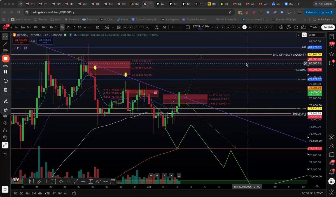The image size is (336, 197).
Task: Take a chart snapshot with camera icon
Action: pos(303,27)
